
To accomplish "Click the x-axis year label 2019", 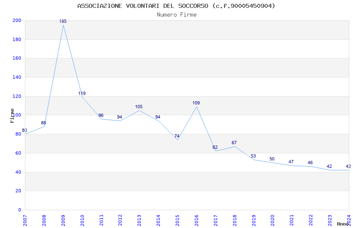I will point(253,221).
